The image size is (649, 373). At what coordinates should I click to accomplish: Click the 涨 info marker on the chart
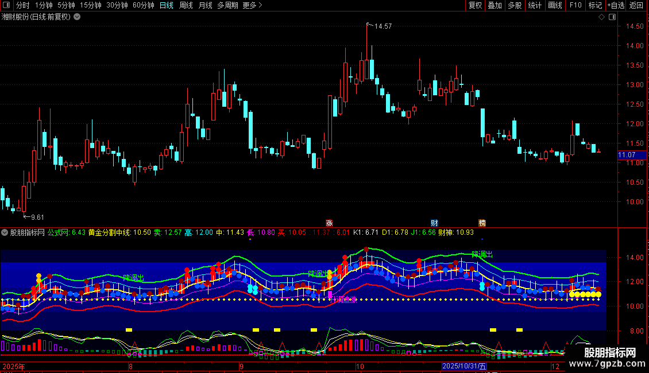[x=329, y=223]
